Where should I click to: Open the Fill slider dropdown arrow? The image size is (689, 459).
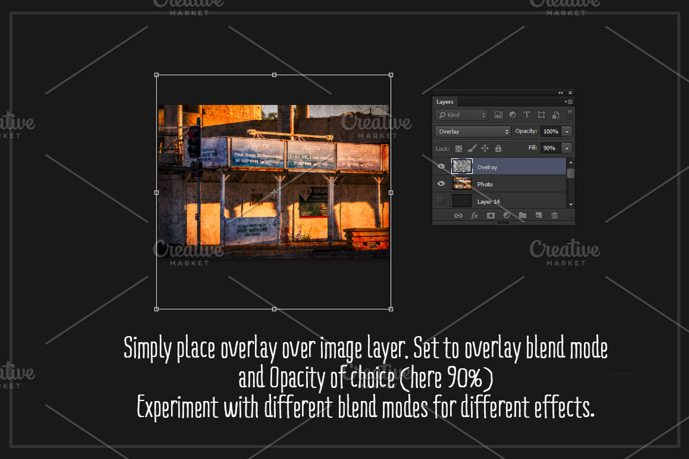[567, 148]
